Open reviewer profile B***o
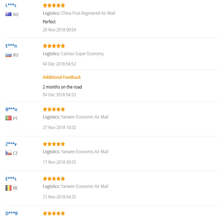 pos(11,109)
